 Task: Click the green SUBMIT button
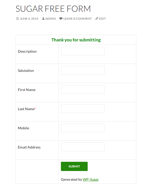pos(74,166)
